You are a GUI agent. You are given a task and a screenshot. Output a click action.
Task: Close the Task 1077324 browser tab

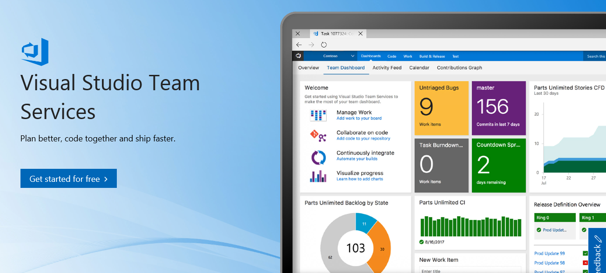[360, 33]
